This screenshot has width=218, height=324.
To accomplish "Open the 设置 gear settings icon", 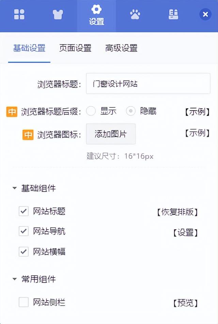I will [x=96, y=14].
